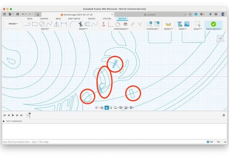Select the Trim scissors tool
This screenshot has height=157, width=229.
pyautogui.click(x=80, y=24)
